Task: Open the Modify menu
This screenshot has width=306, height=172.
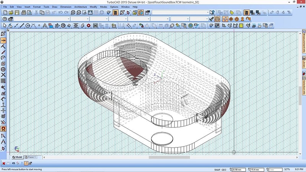Action: (x=93, y=7)
